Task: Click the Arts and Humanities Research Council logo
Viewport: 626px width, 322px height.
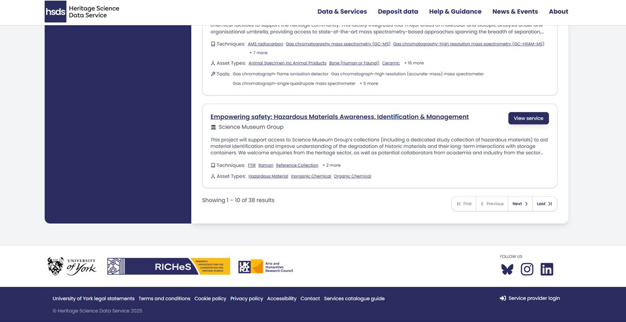Action: pos(265,266)
